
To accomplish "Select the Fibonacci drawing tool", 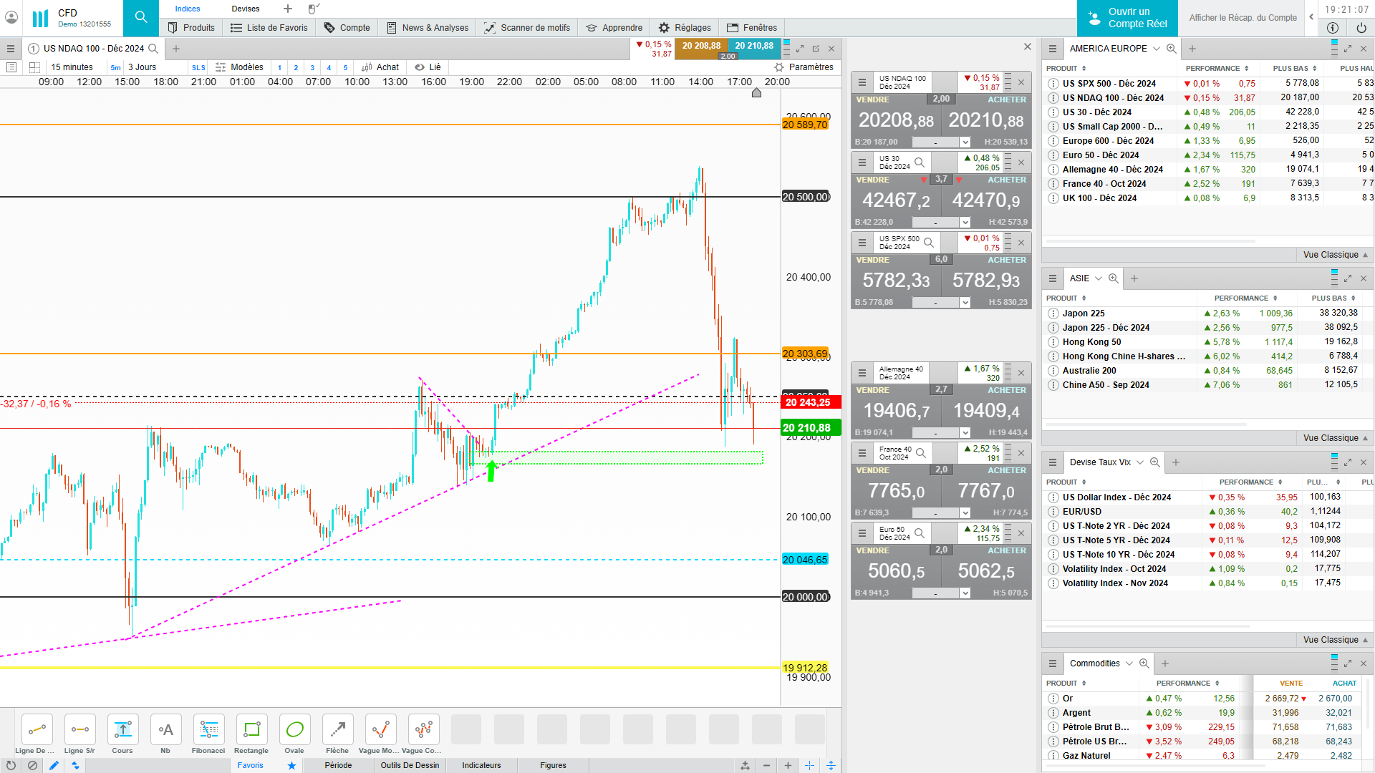I will click(208, 731).
